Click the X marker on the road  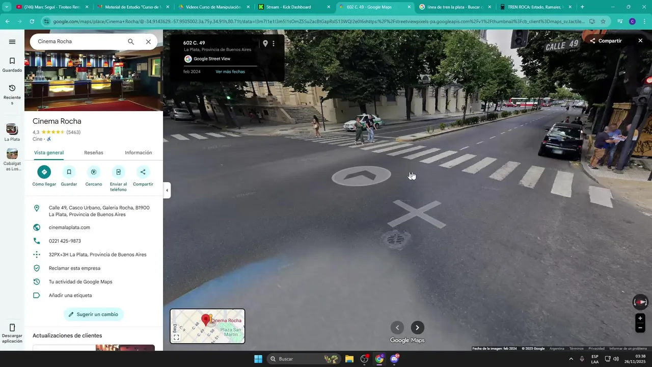click(x=417, y=214)
